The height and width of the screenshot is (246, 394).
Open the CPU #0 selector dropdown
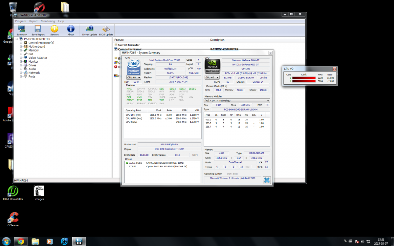click(x=134, y=77)
